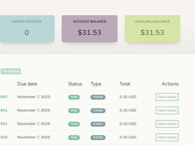The height and width of the screenshot is (145, 195).
Task: View invoice for number ending 943
Action: (167, 97)
